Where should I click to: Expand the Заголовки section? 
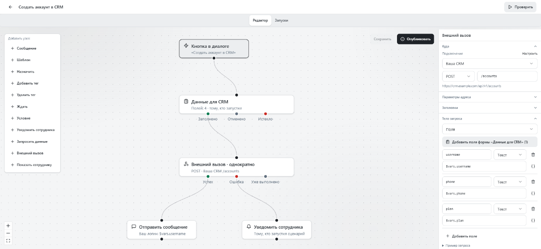point(489,108)
